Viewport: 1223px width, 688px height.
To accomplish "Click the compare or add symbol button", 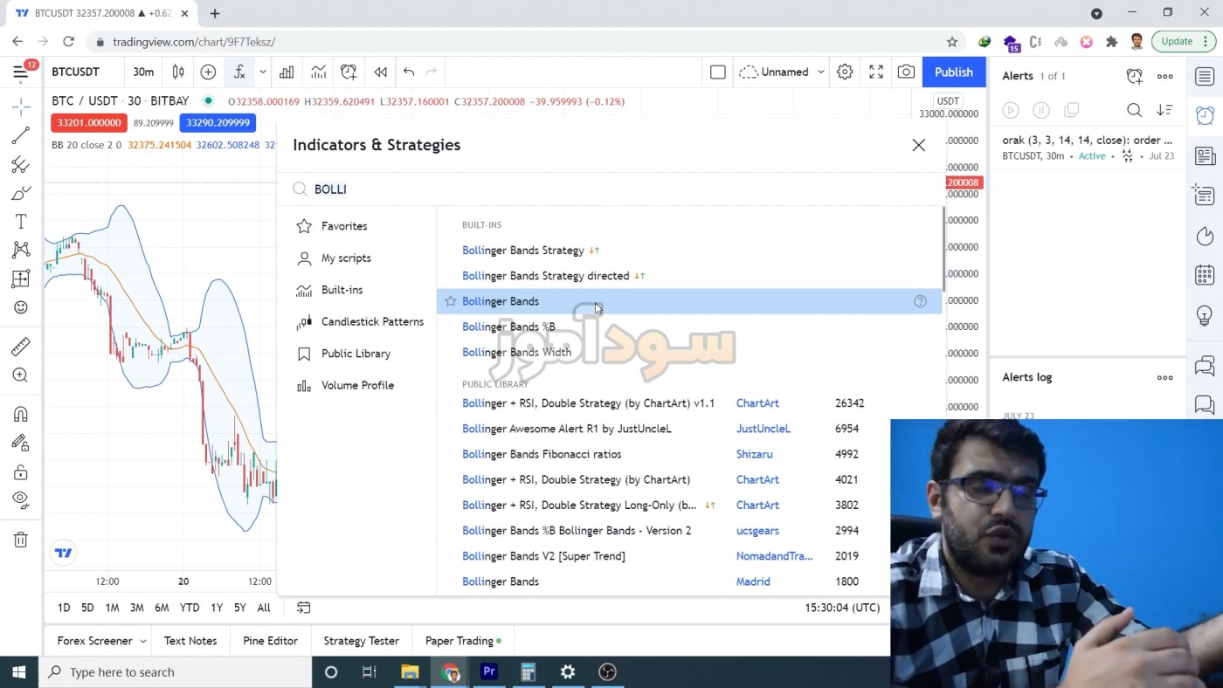I will point(208,72).
